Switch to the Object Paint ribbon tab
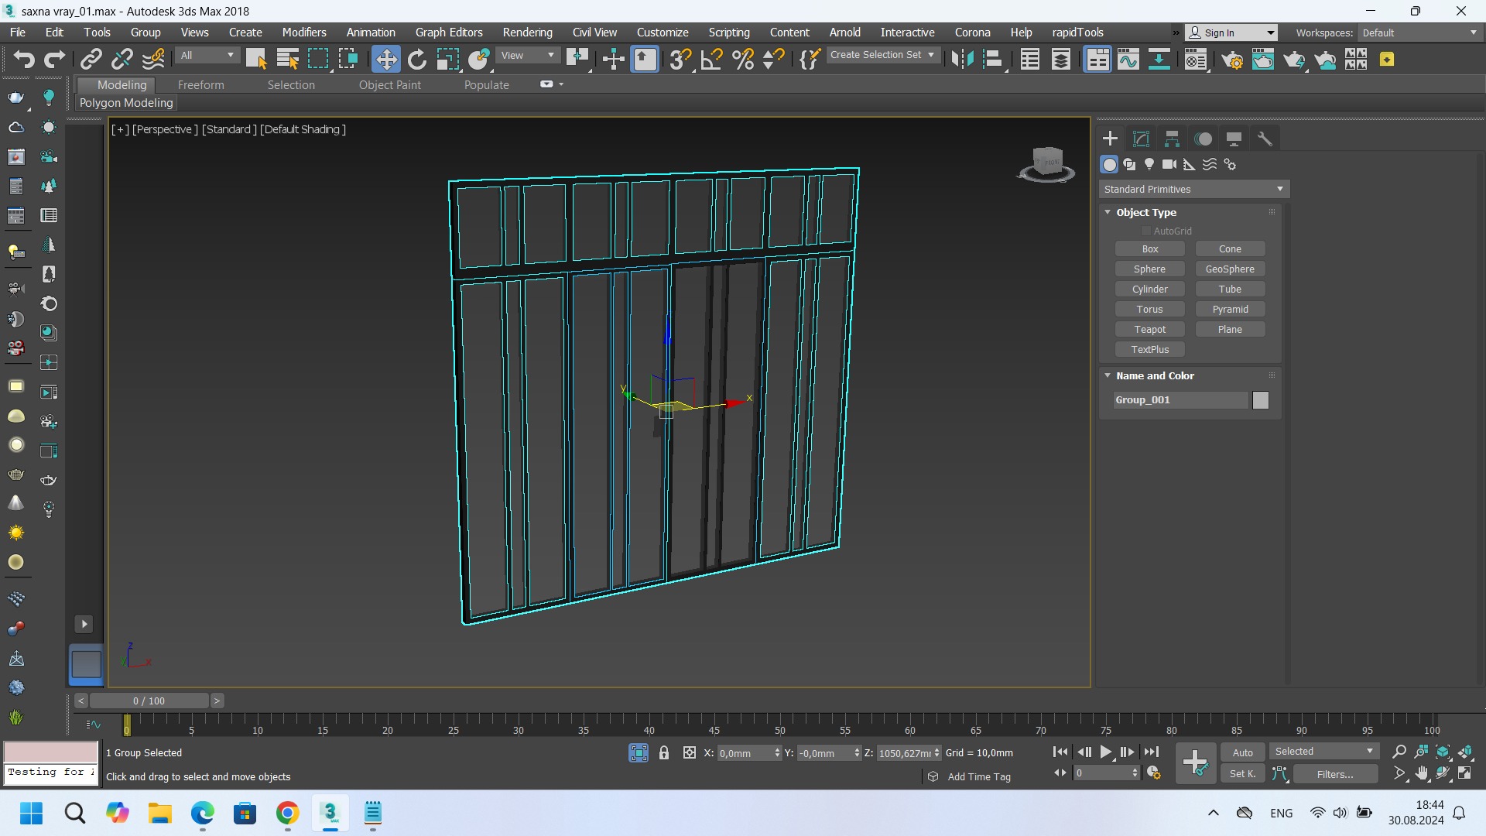The height and width of the screenshot is (836, 1486). tap(390, 85)
